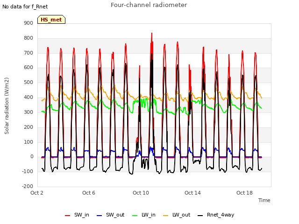Click the Oct 6 x-axis label

89,193
